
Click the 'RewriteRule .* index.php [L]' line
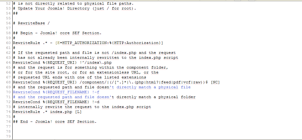[x=48, y=112]
